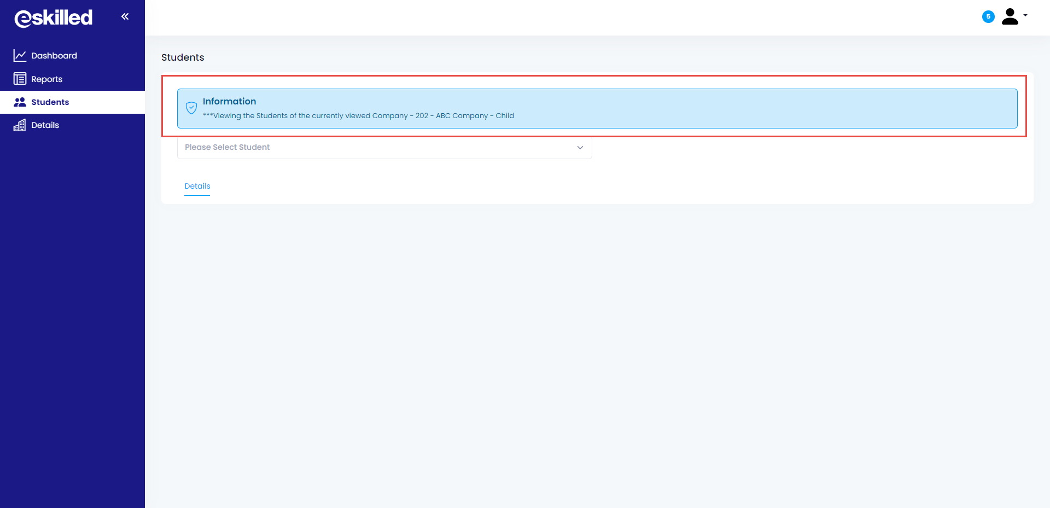Click the Viewing the Students company text
The image size is (1050, 508).
pos(358,116)
